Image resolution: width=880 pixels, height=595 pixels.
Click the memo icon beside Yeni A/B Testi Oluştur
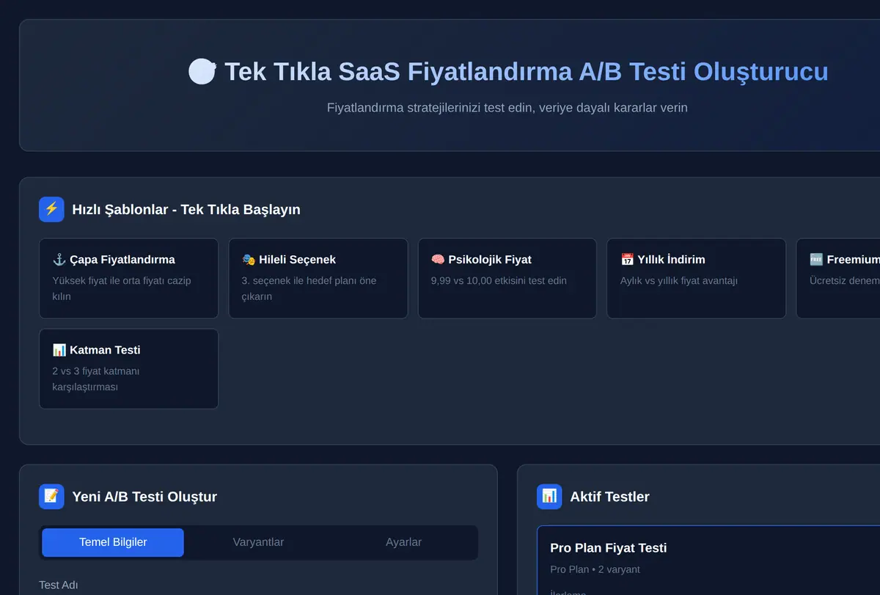click(x=51, y=497)
